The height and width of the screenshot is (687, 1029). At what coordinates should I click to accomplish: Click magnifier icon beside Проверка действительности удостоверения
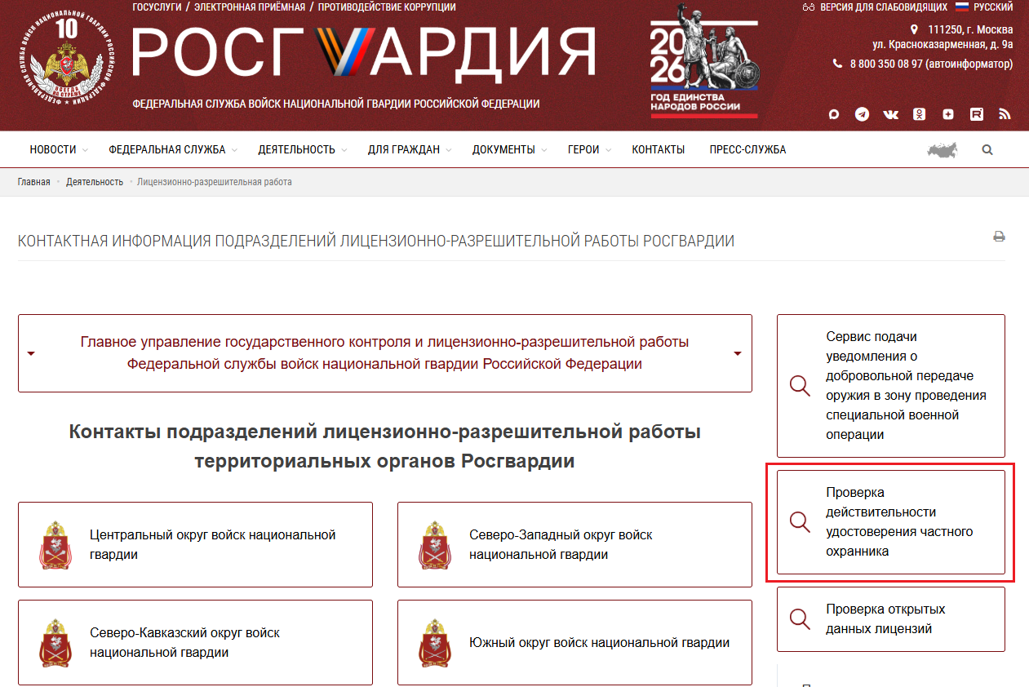click(800, 522)
